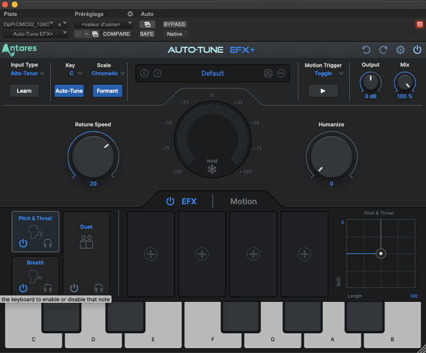Add effect in second empty slot

tap(202, 254)
